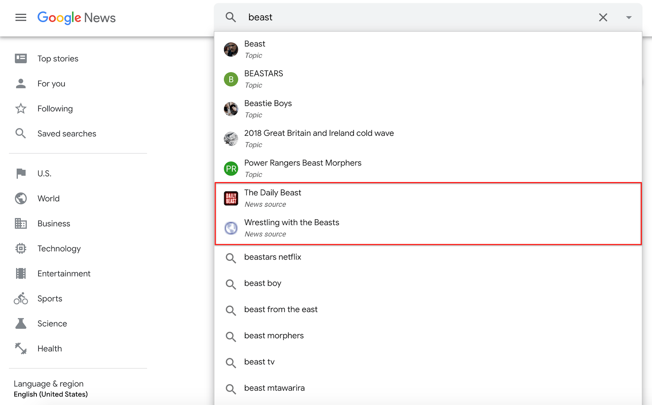The width and height of the screenshot is (652, 405).
Task: Open Top stories in sidebar
Action: click(58, 59)
